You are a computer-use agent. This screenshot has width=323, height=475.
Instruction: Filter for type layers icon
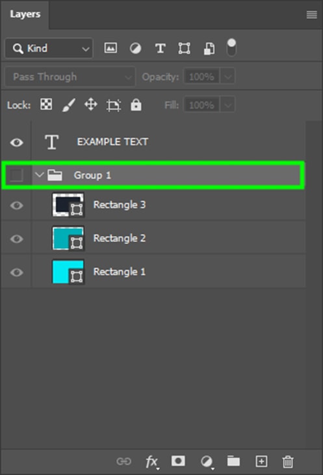pyautogui.click(x=161, y=48)
